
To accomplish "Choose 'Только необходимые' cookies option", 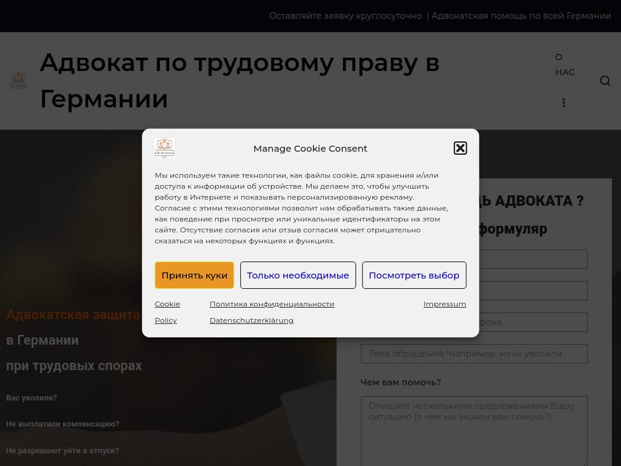I will coord(298,275).
